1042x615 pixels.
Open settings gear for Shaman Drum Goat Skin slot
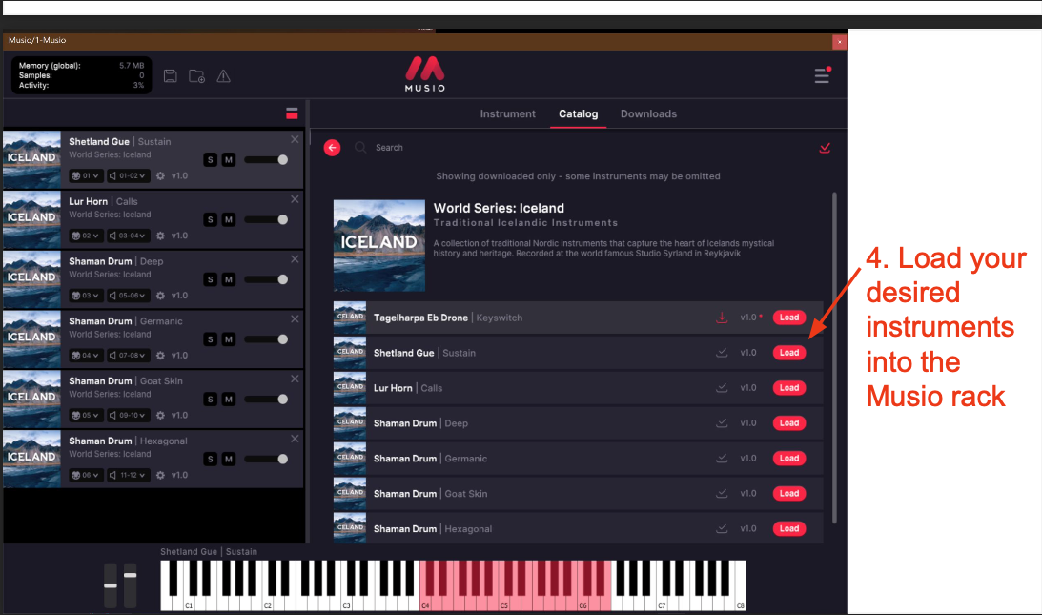pos(160,416)
